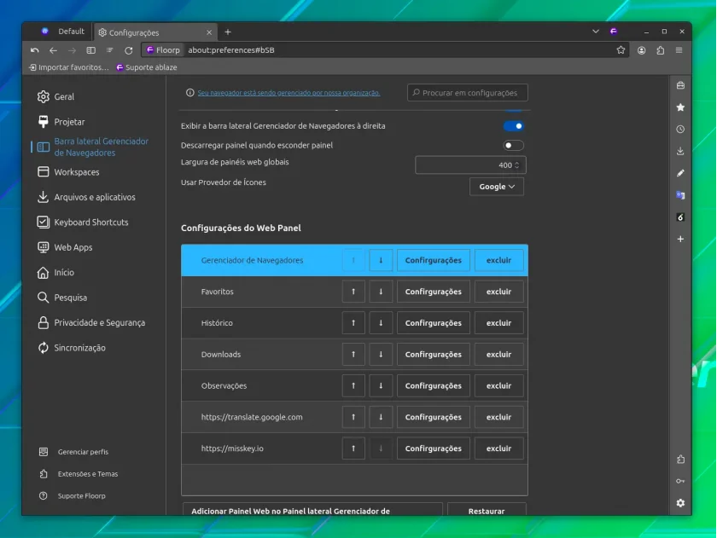This screenshot has height=538, width=717.
Task: Open the account profile icon
Action: (642, 50)
